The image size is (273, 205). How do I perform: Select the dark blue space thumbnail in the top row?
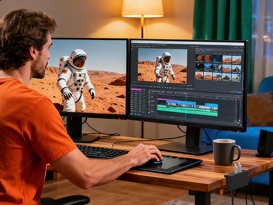[x=218, y=58]
